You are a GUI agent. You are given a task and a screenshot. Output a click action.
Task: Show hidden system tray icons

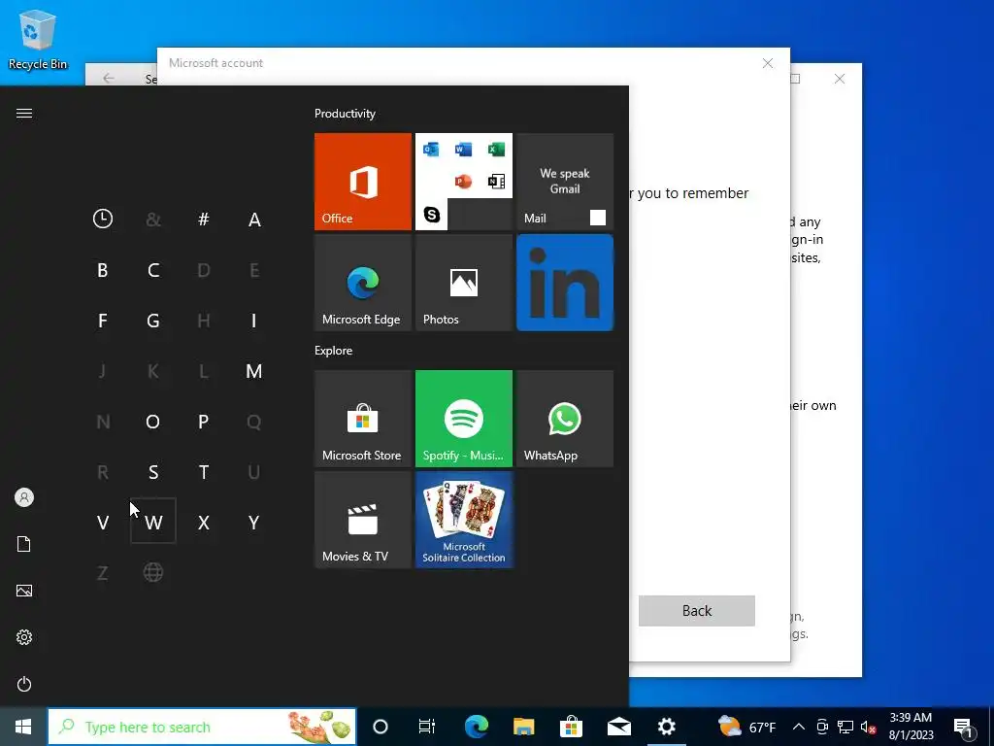[x=799, y=727]
